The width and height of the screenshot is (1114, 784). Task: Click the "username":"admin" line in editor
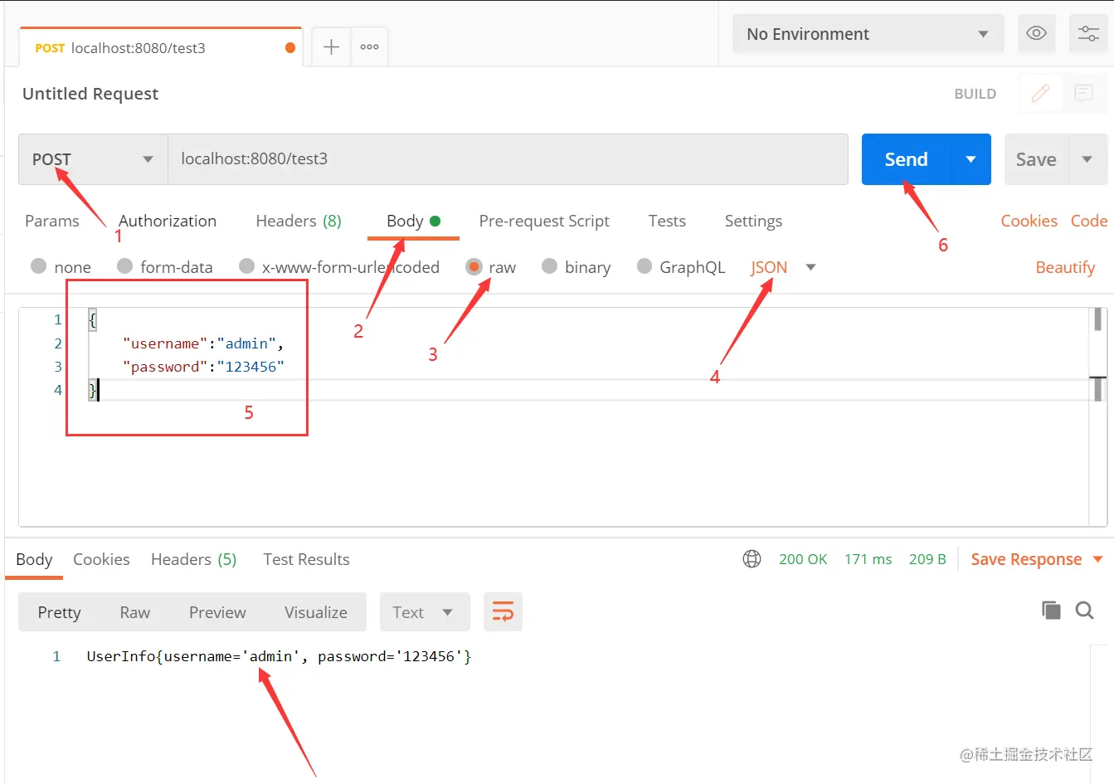(x=203, y=343)
